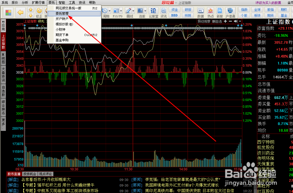Open the 评级为买入的股票 link
293x193 pixels.
tap(268, 3)
